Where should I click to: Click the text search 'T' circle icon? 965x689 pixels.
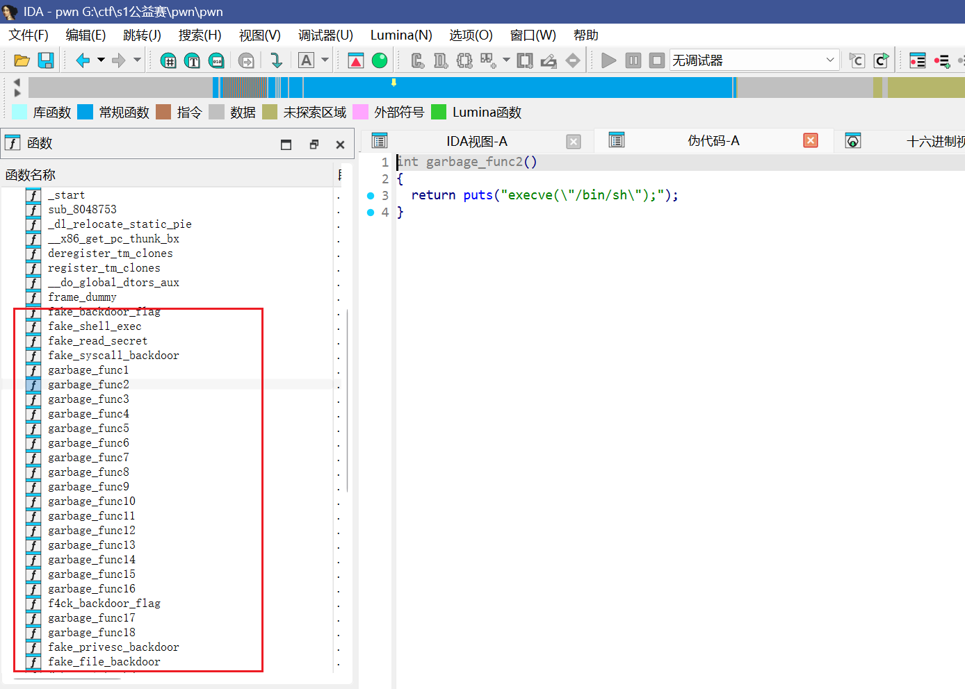point(193,61)
